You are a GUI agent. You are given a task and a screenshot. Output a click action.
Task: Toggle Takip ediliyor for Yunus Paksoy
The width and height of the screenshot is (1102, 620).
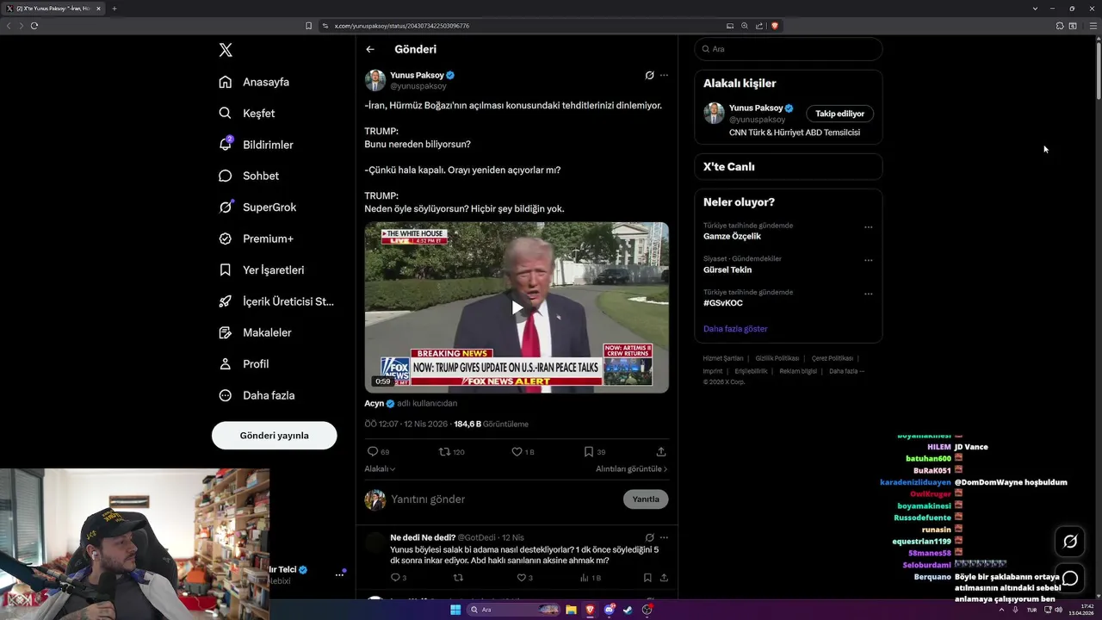click(x=839, y=114)
